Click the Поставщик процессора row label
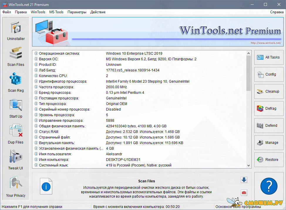This screenshot has width=286, height=210. 59,98
